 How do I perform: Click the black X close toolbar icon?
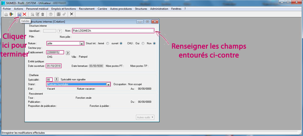tap(72, 14)
